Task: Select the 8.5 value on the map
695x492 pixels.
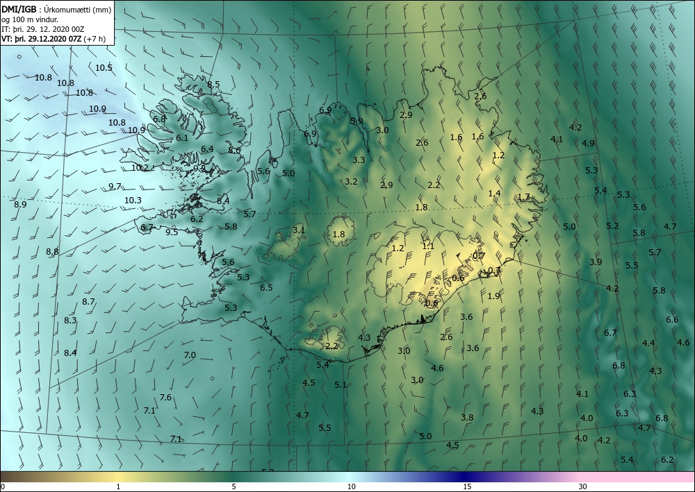Action: pos(213,84)
